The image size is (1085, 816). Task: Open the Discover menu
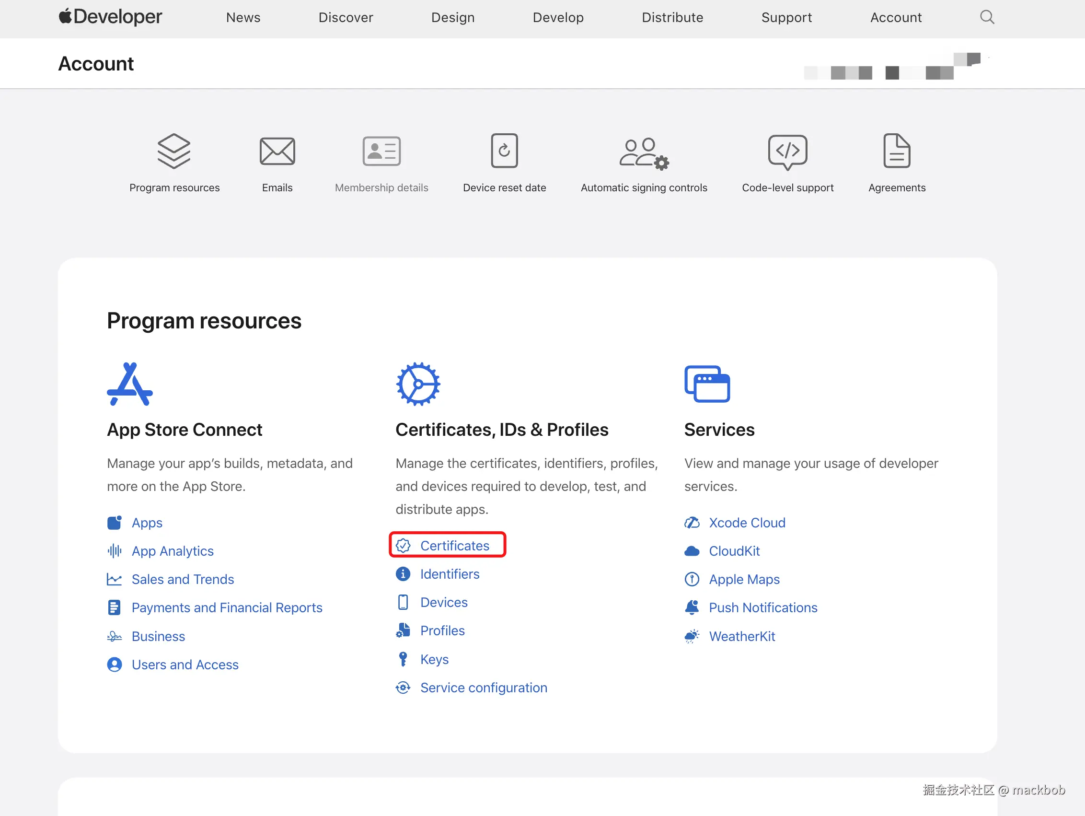[346, 18]
